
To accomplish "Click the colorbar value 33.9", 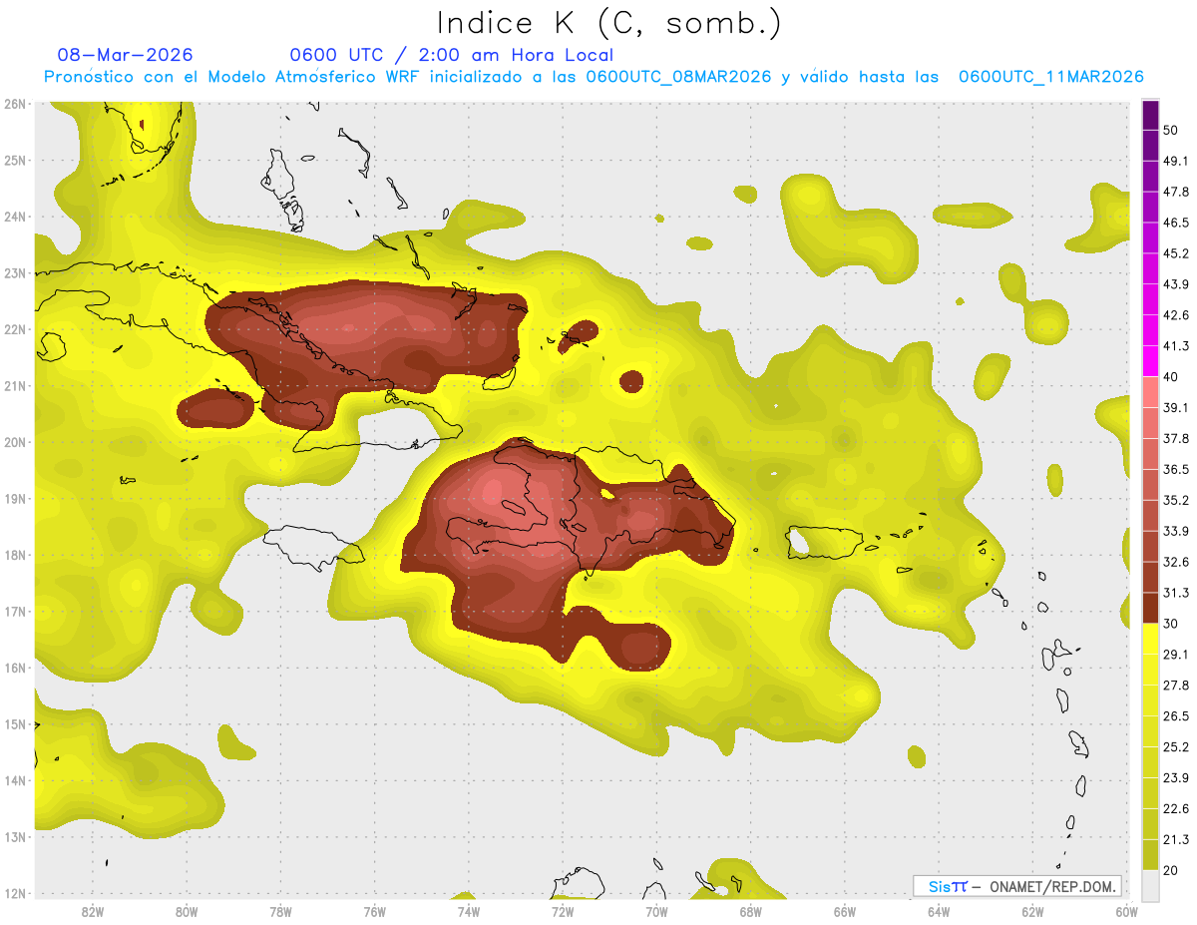I will [x=1175, y=531].
